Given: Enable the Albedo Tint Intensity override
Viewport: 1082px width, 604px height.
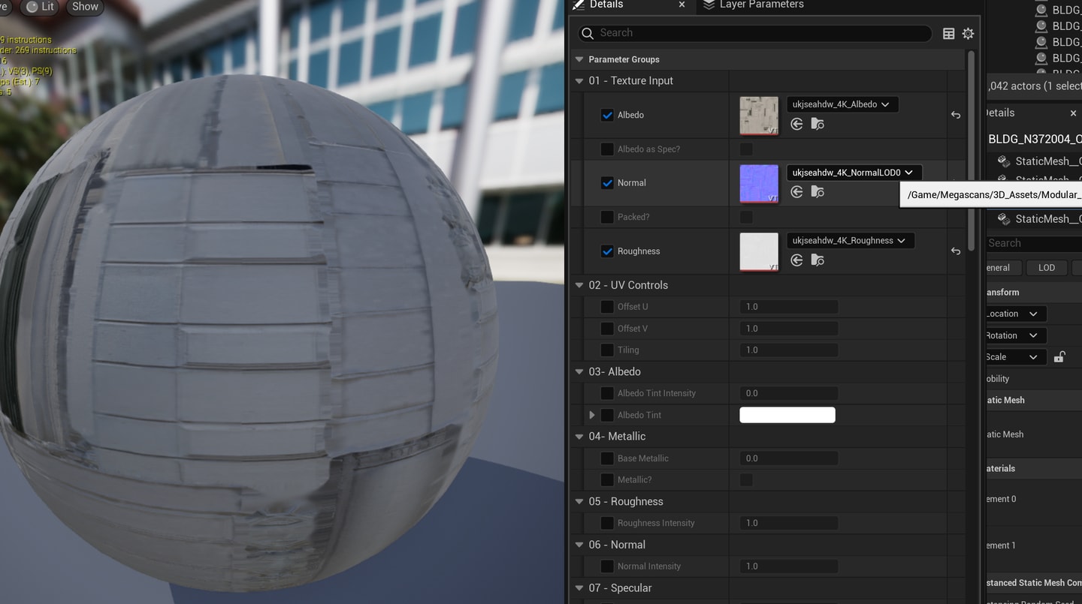Looking at the screenshot, I should (607, 393).
